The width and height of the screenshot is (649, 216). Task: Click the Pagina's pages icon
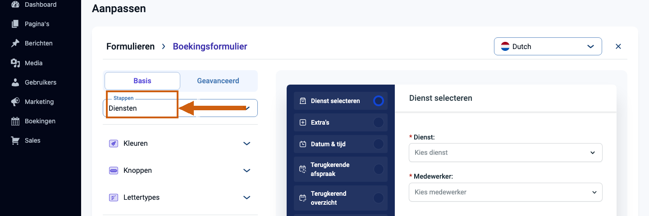15,24
